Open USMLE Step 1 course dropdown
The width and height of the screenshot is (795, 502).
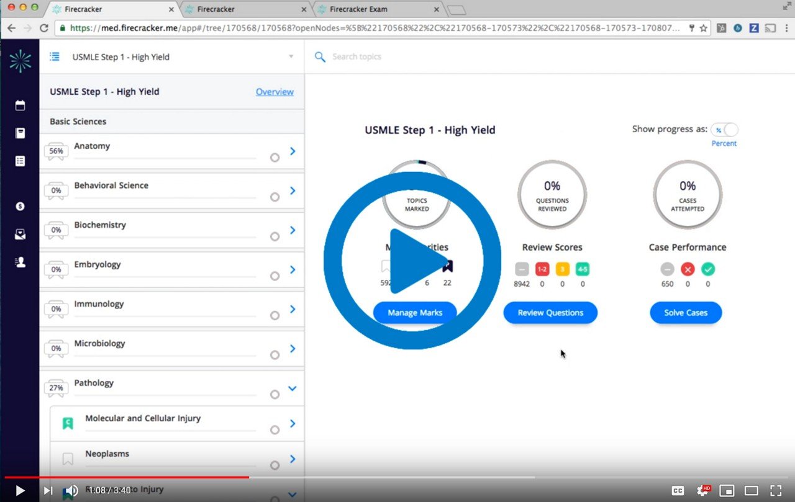[291, 57]
